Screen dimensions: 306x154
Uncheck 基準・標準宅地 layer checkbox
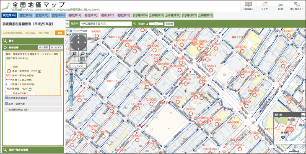tap(6, 104)
